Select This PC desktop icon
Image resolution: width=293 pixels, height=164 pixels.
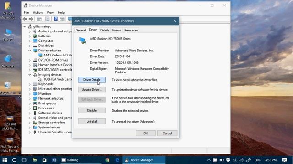pos(8,35)
